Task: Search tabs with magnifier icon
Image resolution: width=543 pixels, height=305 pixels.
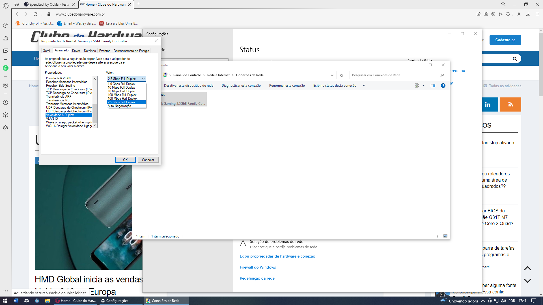Action: pos(503,4)
